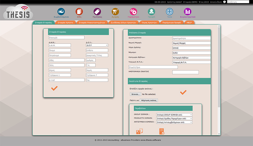Click the Προφίλ user icon
Image resolution: width=253 pixels, height=146 pixels.
pos(151,12)
